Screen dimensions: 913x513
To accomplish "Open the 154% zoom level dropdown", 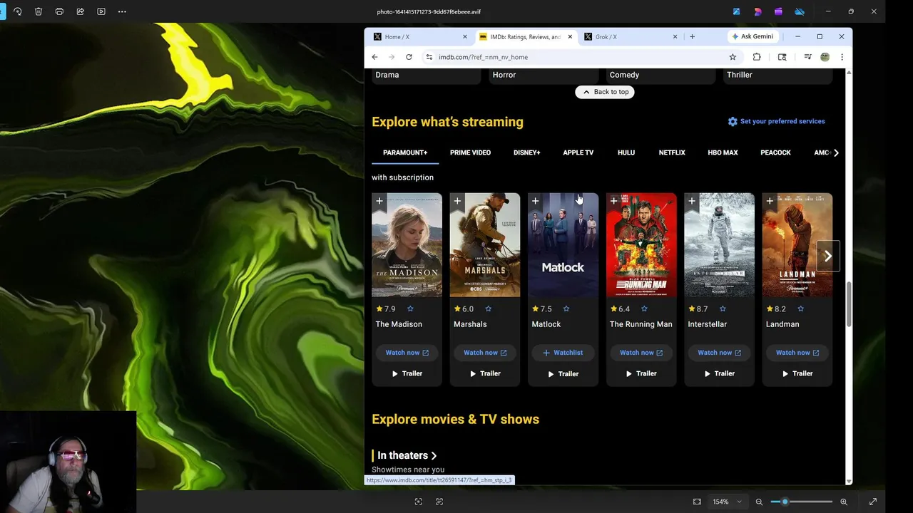I will 727,502.
